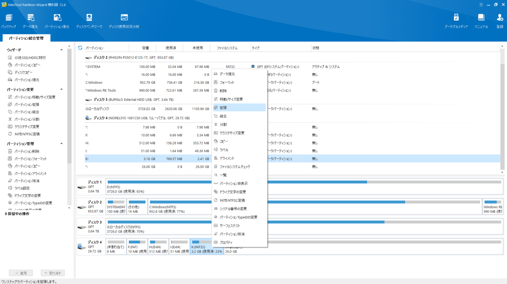507x284 pixels.
Task: Choose データ復元 in the context menu
Action: [240, 74]
